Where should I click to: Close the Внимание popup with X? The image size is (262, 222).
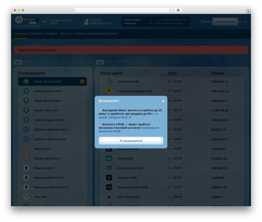(163, 101)
